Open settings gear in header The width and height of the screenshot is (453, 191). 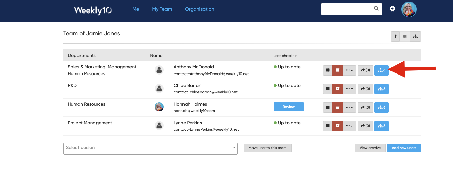pos(392,9)
